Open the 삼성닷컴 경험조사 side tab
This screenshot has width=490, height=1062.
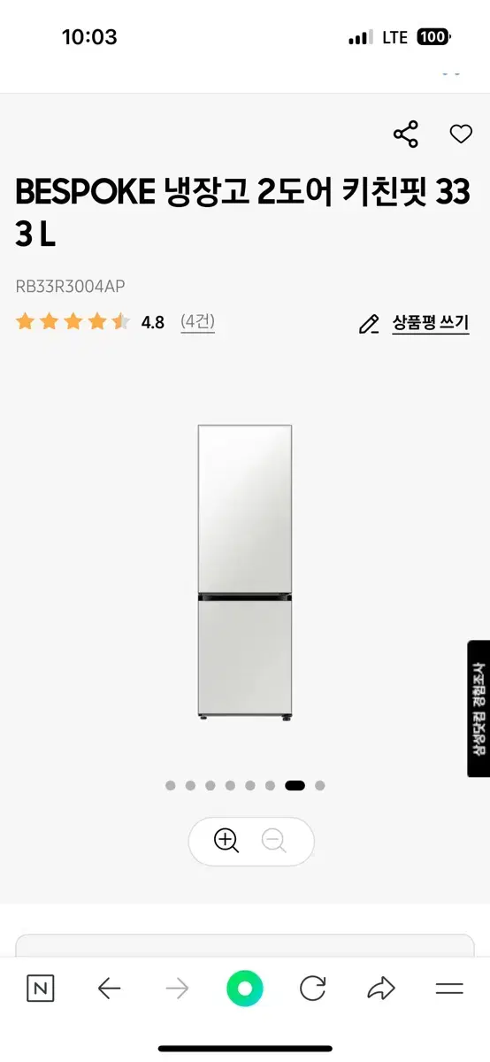[x=479, y=709]
